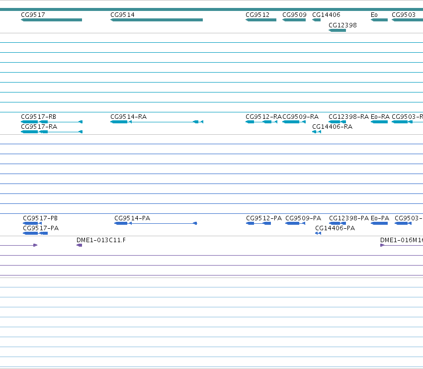Select the CG9514 gene bar
This screenshot has height=369, width=423.
157,20
